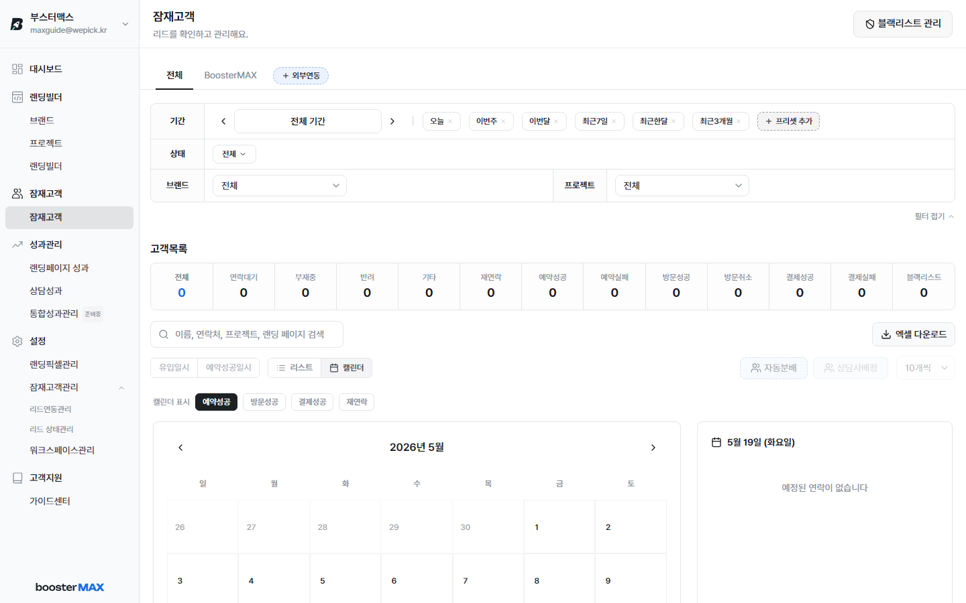This screenshot has width=966, height=603.
Task: Open the 브랜드 selection dropdown
Action: 280,186
